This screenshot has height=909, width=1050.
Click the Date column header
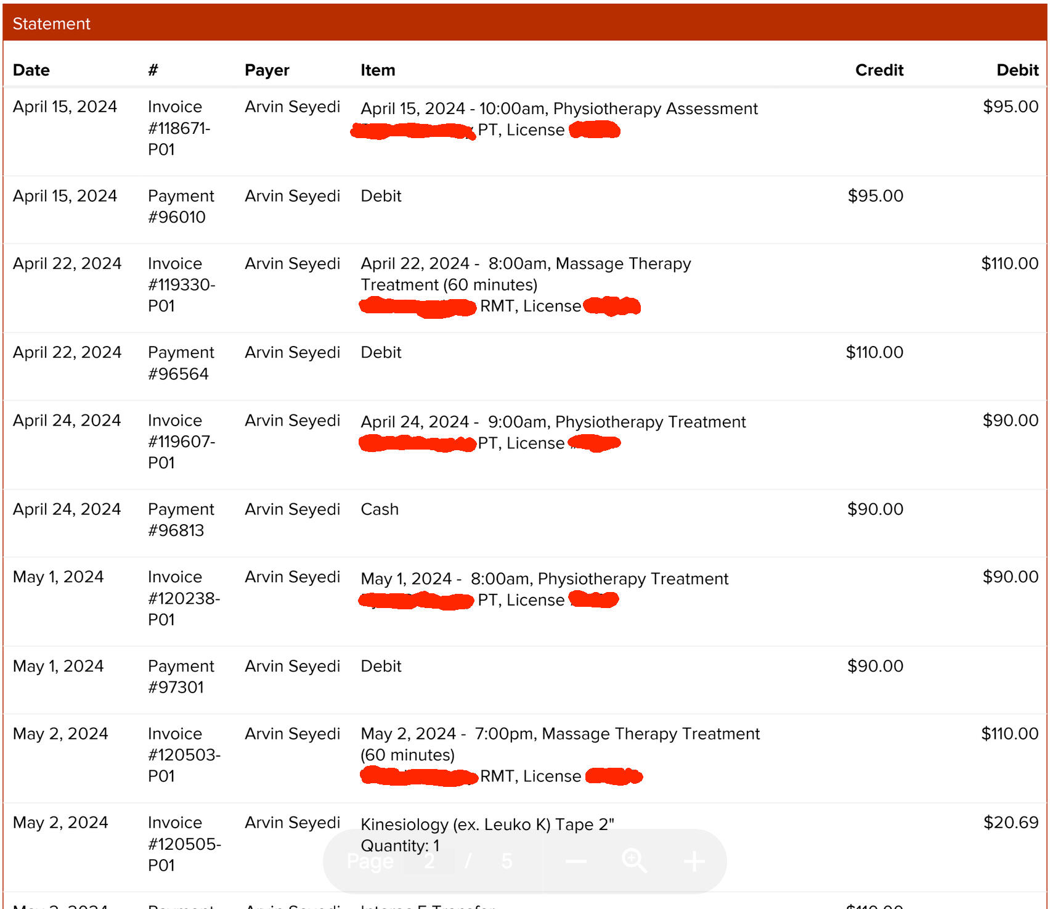point(31,70)
